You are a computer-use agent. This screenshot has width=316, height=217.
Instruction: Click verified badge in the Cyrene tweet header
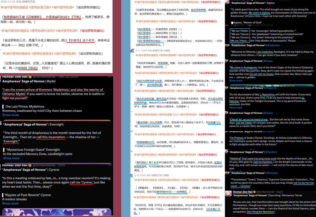click(30, 165)
